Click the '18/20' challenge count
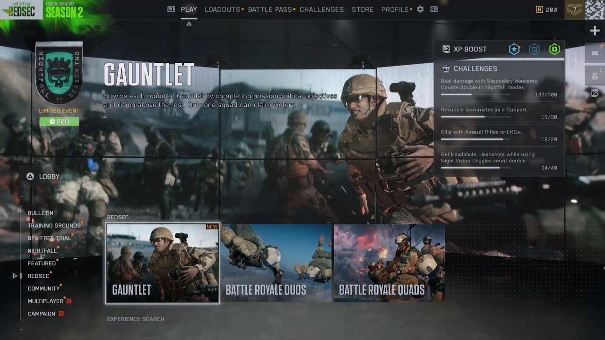Screen dimensions: 605x340 click(x=549, y=139)
